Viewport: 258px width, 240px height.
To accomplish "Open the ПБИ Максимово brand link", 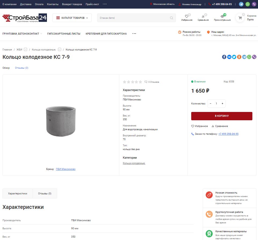I will point(66,169).
